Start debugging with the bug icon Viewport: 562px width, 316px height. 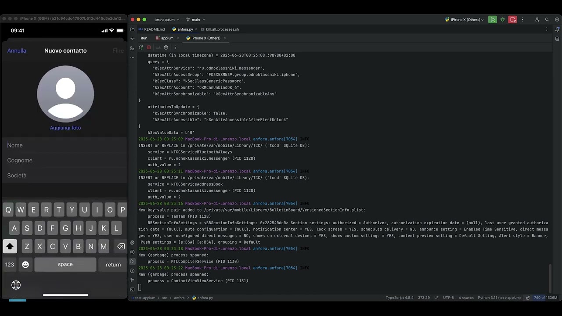click(x=503, y=20)
